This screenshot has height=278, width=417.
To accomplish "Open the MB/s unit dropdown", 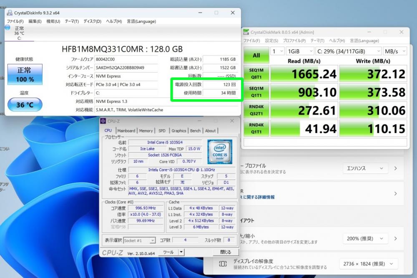I will click(395, 51).
